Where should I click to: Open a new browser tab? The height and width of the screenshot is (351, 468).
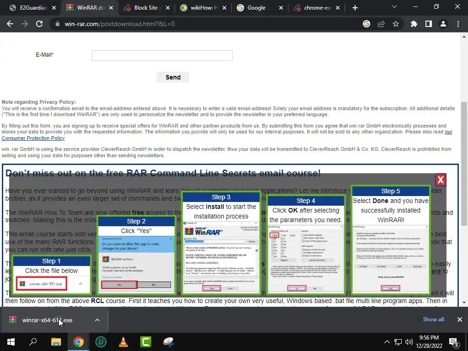click(355, 8)
